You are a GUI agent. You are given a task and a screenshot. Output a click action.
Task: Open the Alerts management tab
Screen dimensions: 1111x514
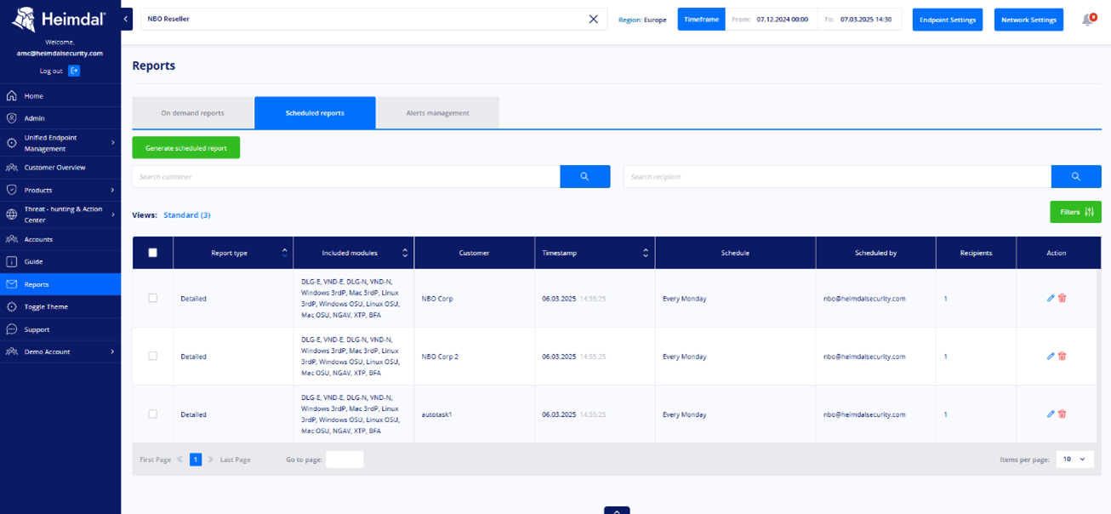(437, 113)
